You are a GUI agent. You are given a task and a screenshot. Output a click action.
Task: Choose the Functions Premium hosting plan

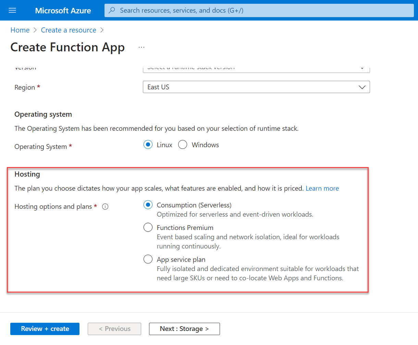(148, 227)
